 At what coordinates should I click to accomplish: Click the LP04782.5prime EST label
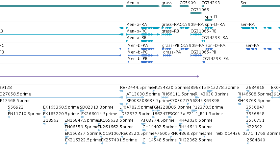click(x=136, y=107)
